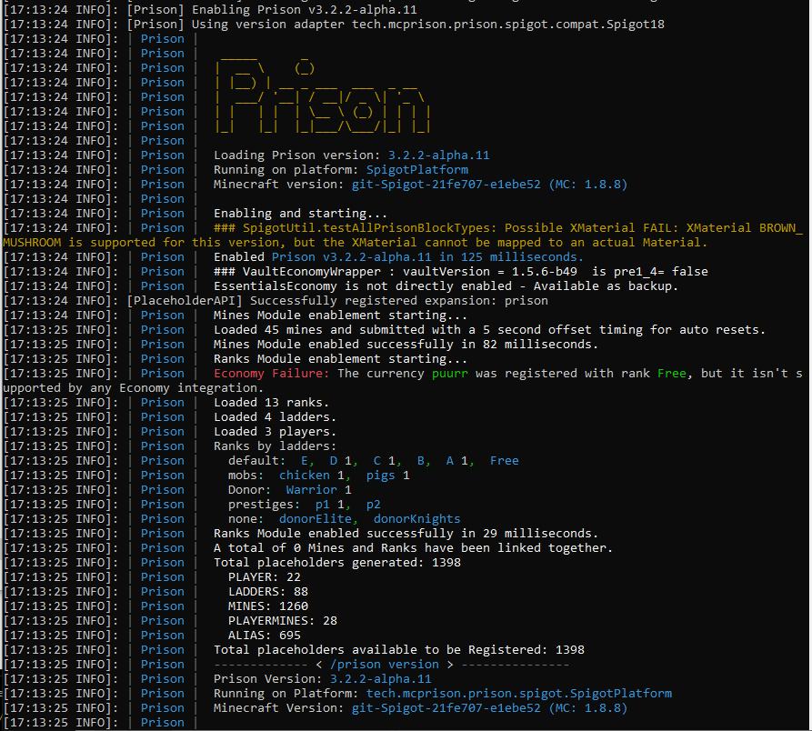Click the 'p2' rank in prestiges ladder
Viewport: 812px width, 731px height.
(x=374, y=504)
